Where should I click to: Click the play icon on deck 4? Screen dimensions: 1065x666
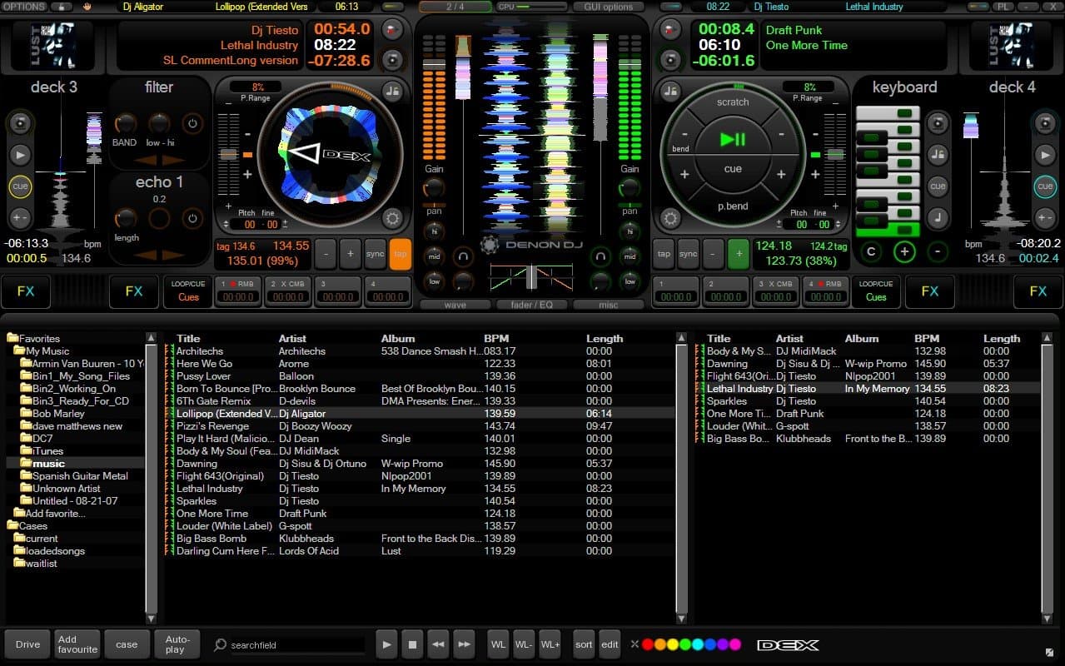click(x=1044, y=154)
